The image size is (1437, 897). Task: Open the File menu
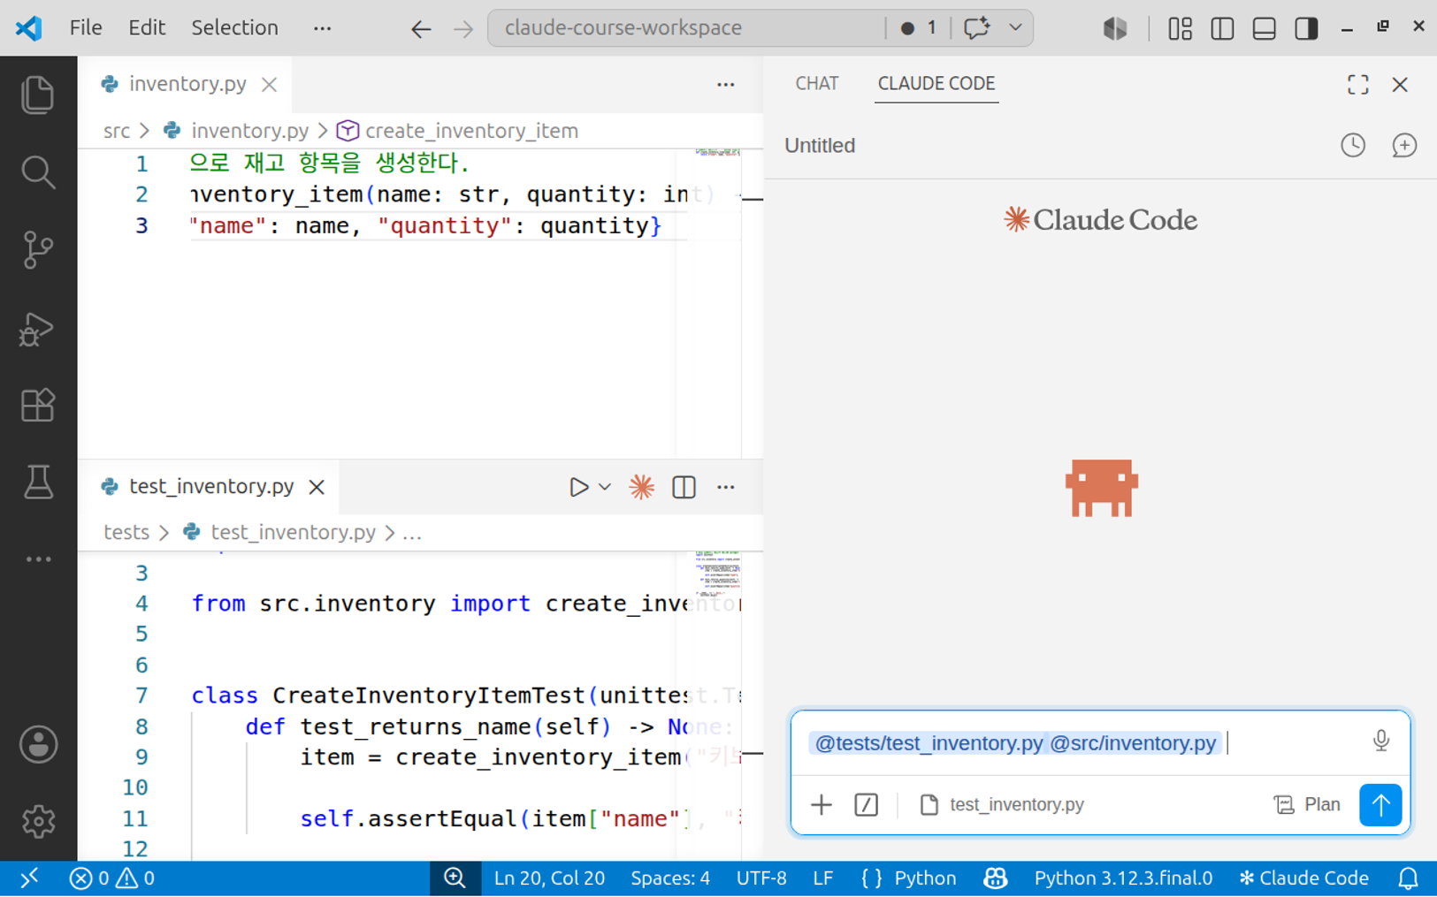tap(86, 27)
